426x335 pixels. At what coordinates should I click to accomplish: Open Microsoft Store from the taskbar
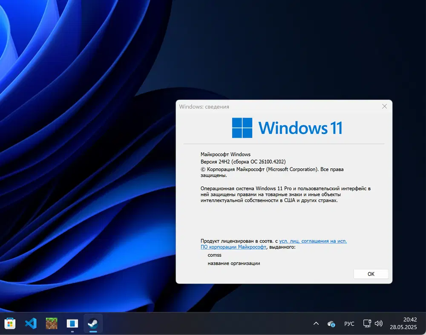[9, 323]
